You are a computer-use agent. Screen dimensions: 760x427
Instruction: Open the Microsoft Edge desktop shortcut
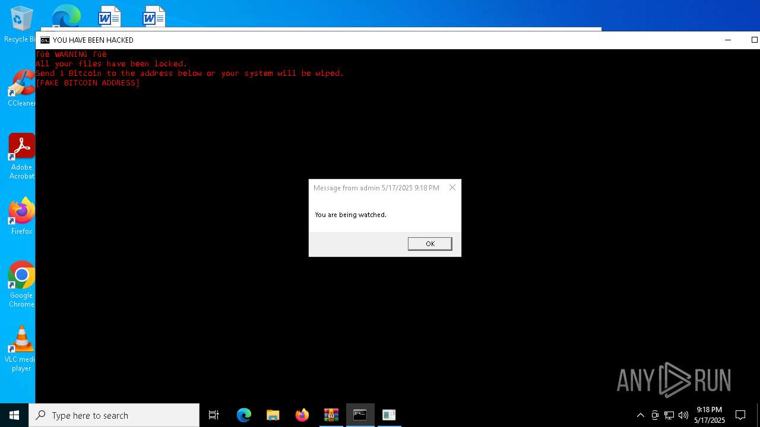pos(66,16)
